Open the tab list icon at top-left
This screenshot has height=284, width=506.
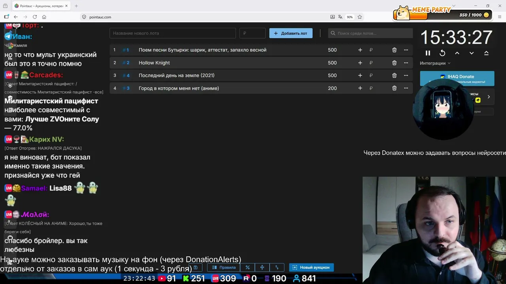(x=5, y=6)
